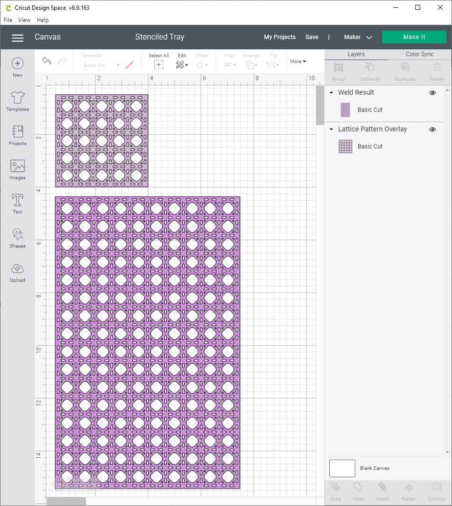Click the Make It button

[414, 37]
